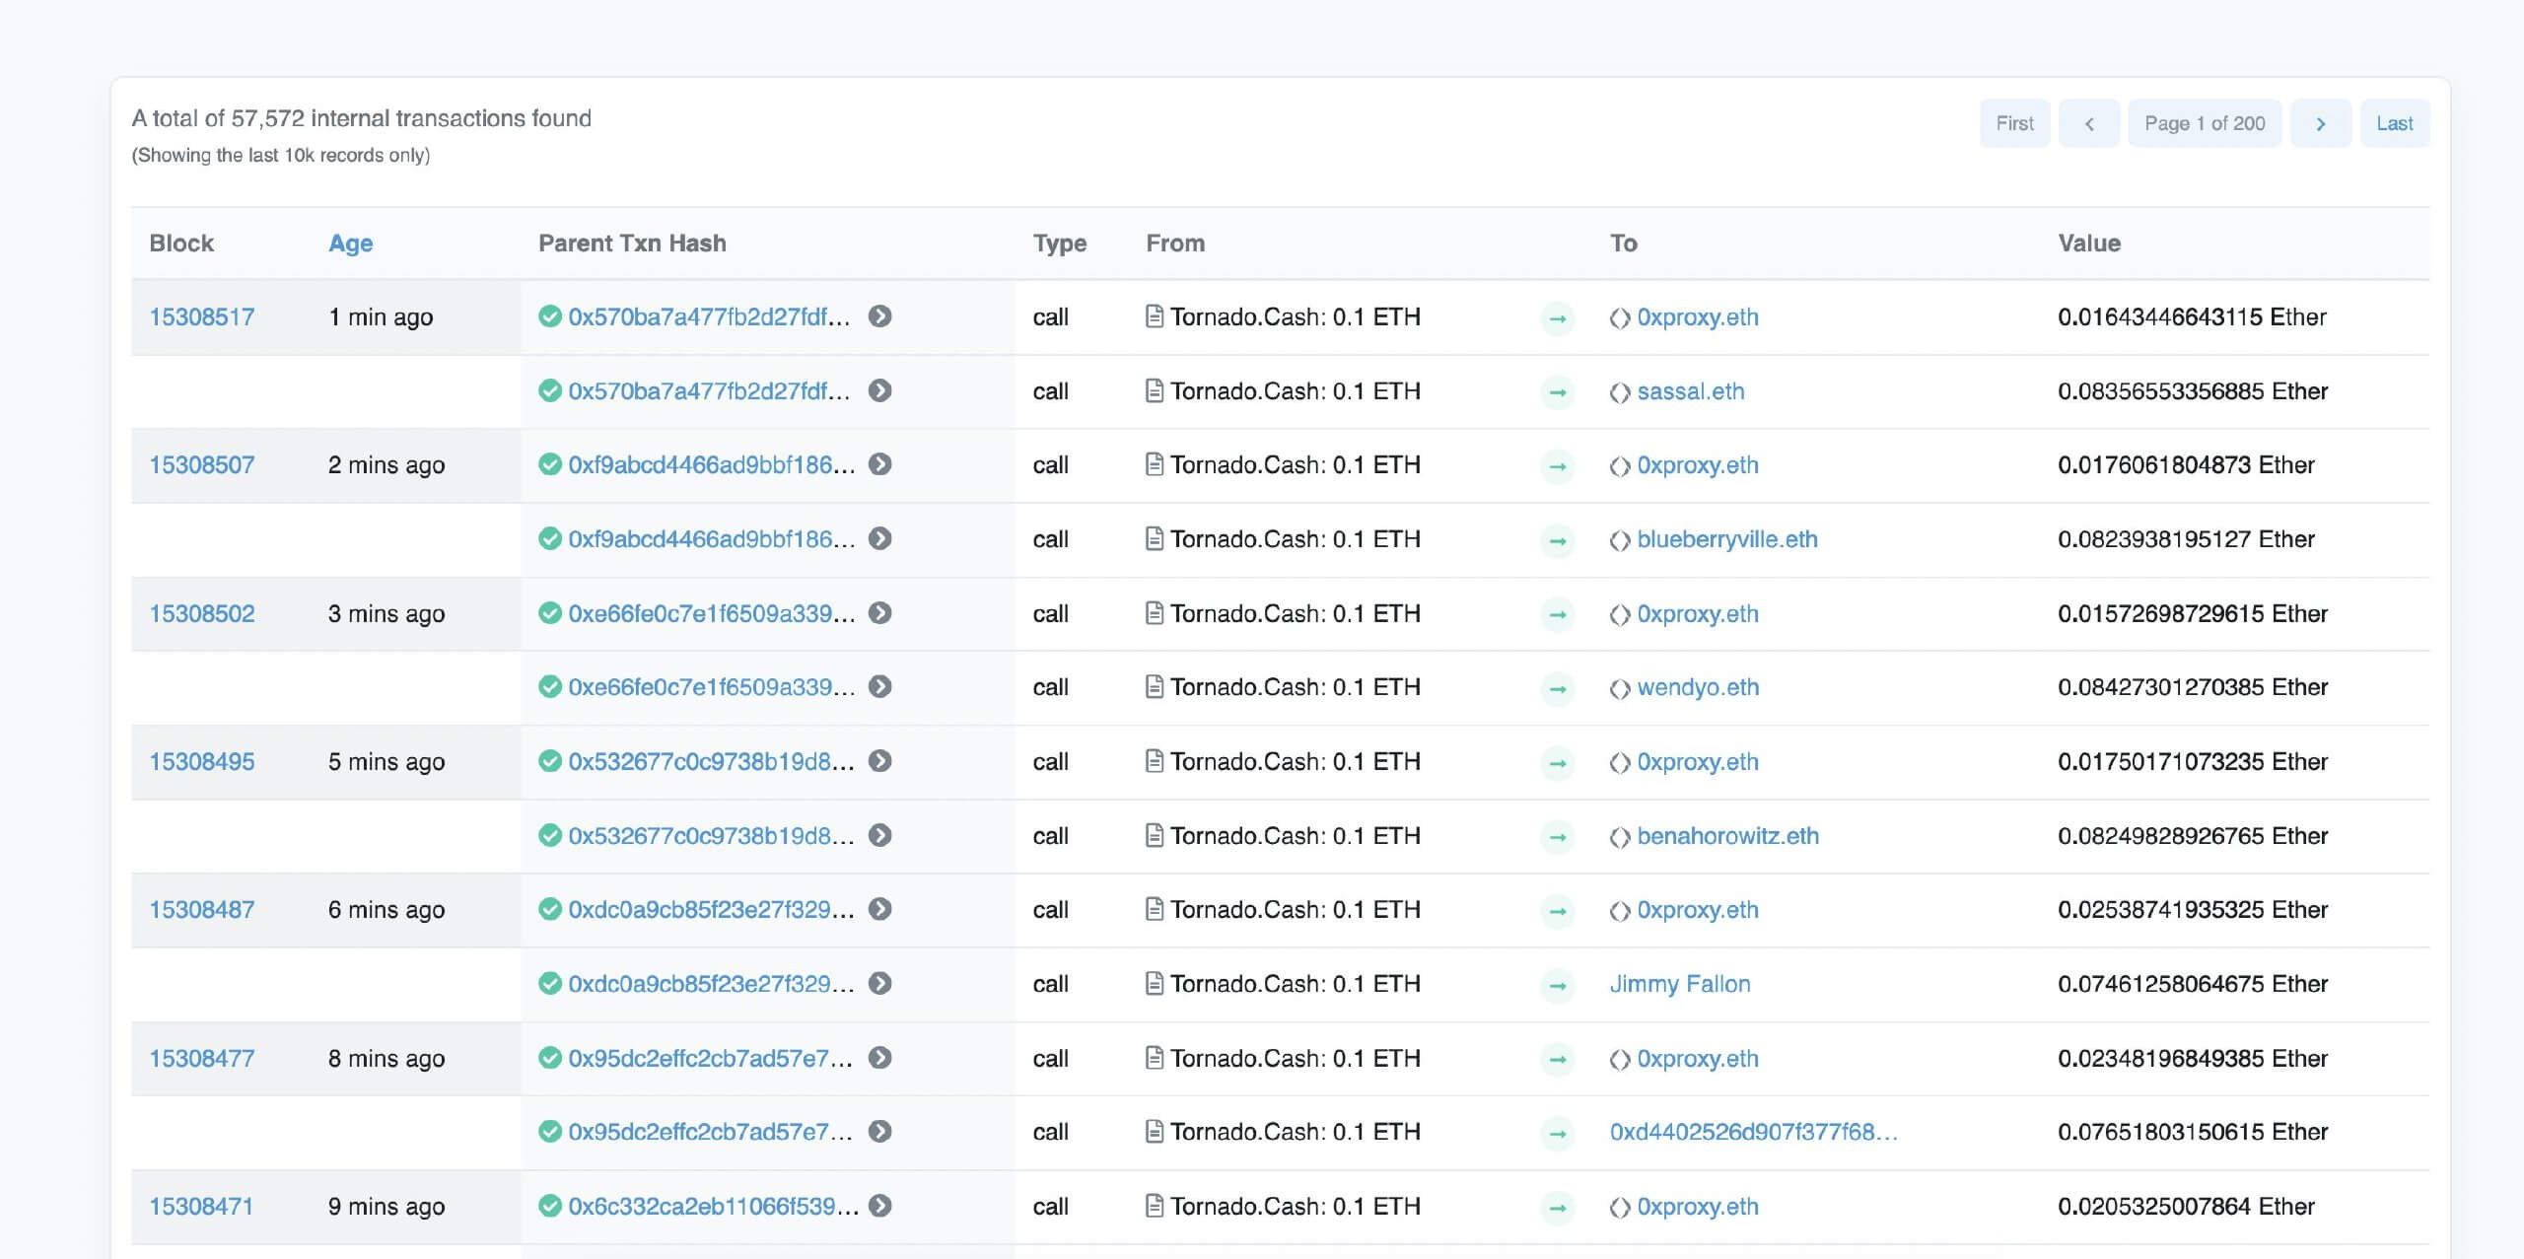Click contract icon beside blueberryville.eth
This screenshot has height=1259, width=2524.
pos(1620,540)
